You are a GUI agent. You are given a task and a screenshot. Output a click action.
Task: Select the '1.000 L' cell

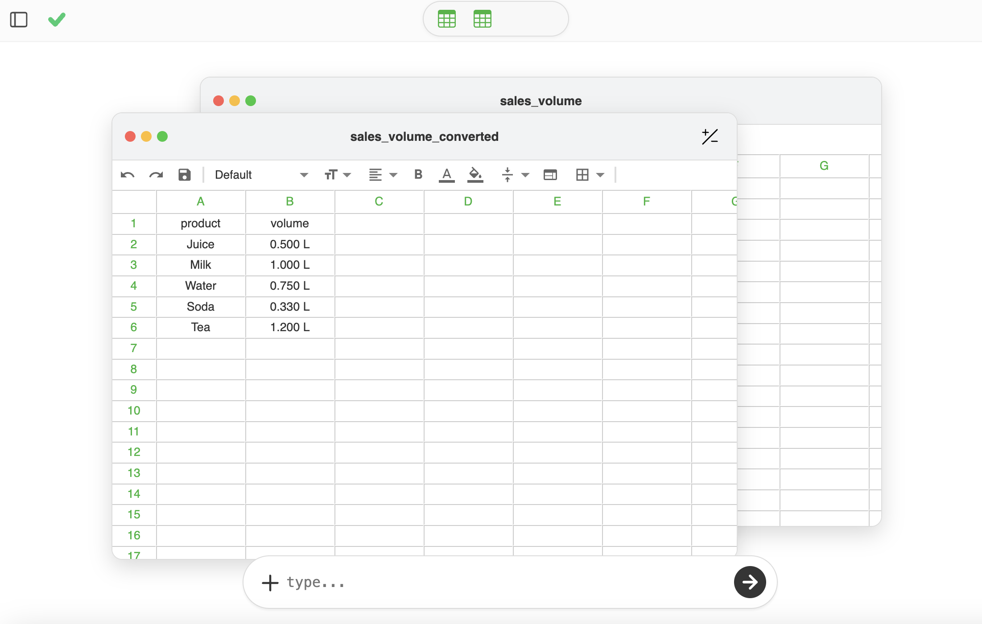coord(290,265)
